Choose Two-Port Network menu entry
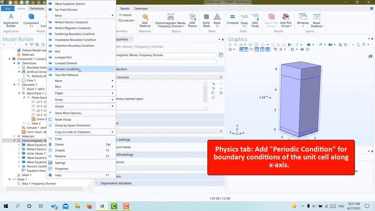Viewport: 375px width, 211px height. (x=81, y=75)
